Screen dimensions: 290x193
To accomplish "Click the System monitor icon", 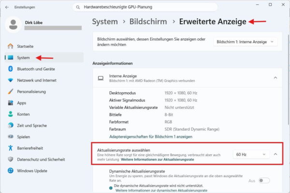I will click(11, 58).
